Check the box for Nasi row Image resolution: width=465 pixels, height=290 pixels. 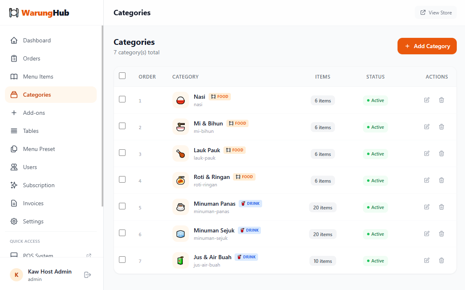[122, 99]
